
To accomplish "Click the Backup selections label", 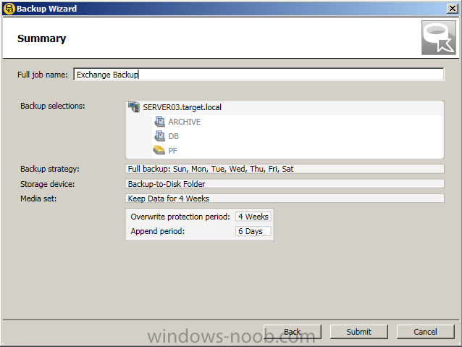I will tap(52, 106).
